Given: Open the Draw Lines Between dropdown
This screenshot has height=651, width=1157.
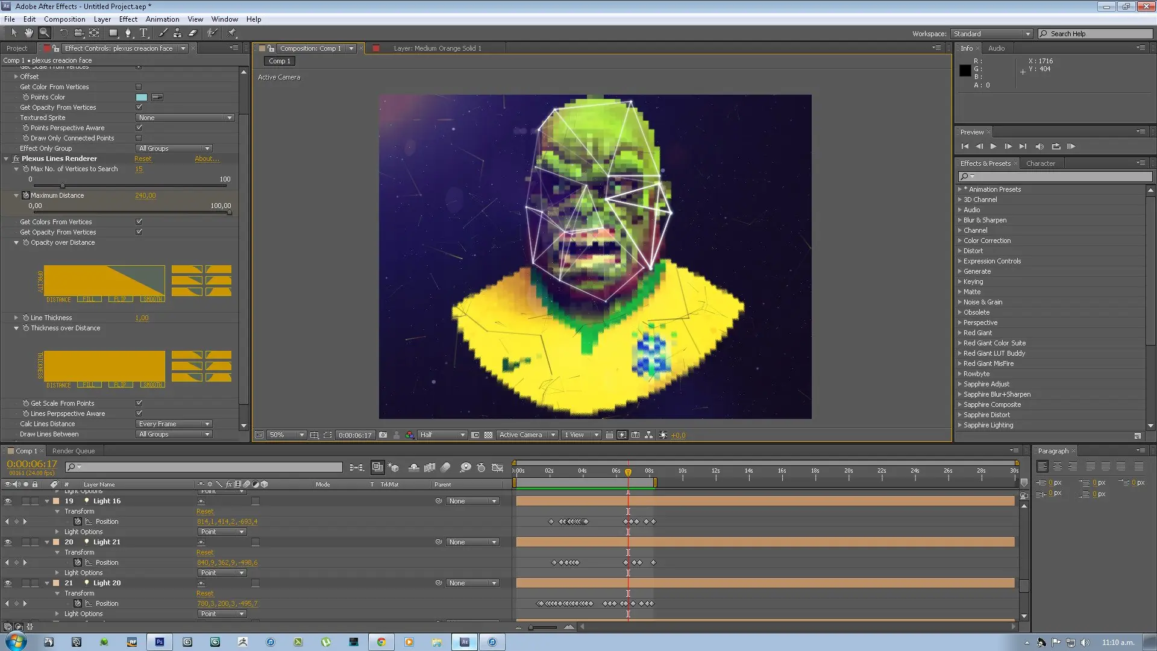Looking at the screenshot, I should click(174, 434).
